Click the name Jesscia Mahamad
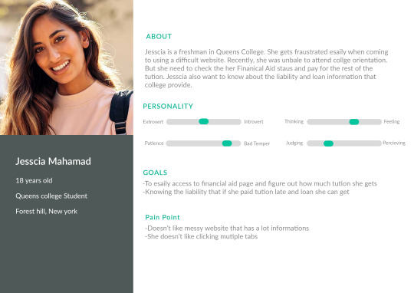 [x=54, y=161]
